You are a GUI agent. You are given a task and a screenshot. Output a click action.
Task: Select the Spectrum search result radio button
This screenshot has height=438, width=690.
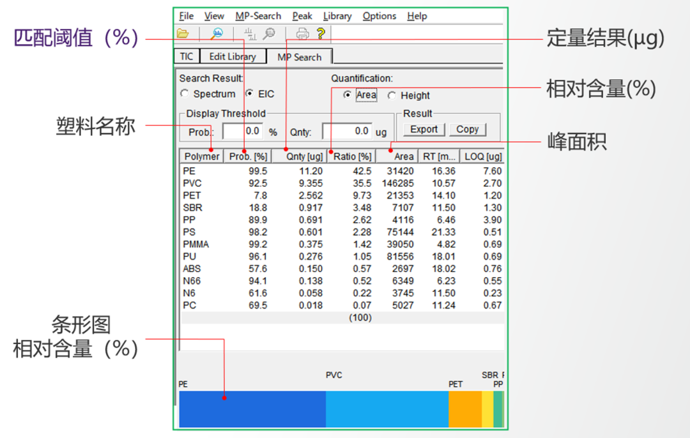point(185,94)
